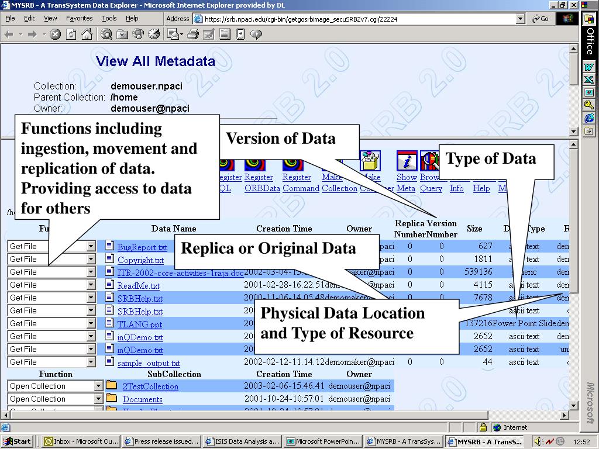
Task: Open the TLANG.ppt file link
Action: [x=139, y=324]
